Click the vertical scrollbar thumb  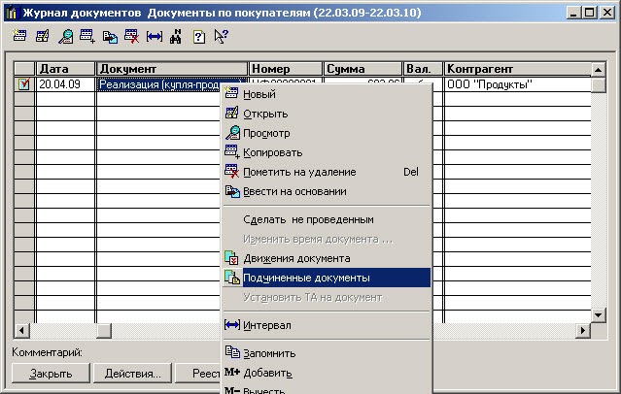[598, 84]
